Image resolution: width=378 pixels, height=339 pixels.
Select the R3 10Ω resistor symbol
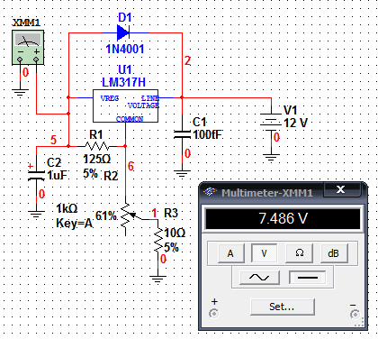[x=157, y=241]
